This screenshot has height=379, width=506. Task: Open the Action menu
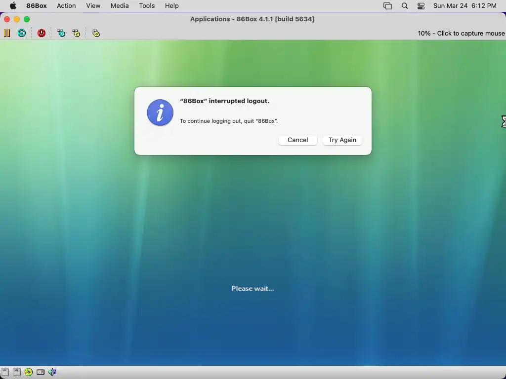coord(66,6)
